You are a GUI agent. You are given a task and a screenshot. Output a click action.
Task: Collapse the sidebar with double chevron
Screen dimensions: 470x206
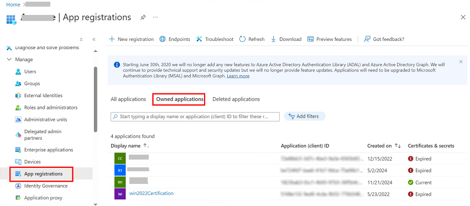pos(94,39)
